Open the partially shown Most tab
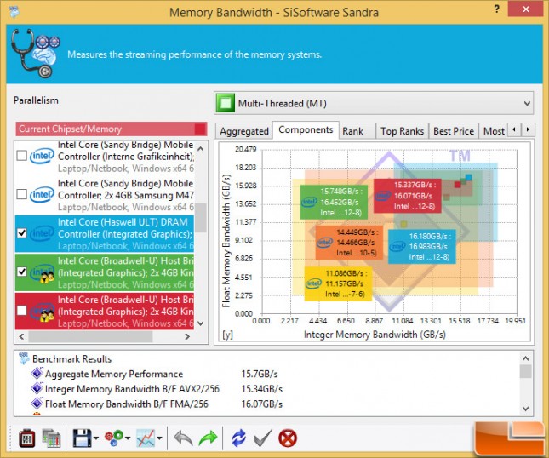The image size is (549, 458). tap(493, 131)
